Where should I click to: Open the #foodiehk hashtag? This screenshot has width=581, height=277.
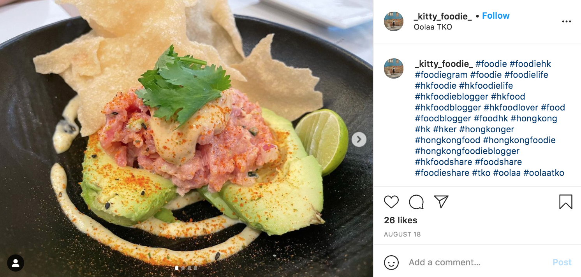[x=530, y=64]
